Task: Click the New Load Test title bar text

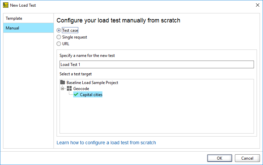Action: [x=23, y=5]
